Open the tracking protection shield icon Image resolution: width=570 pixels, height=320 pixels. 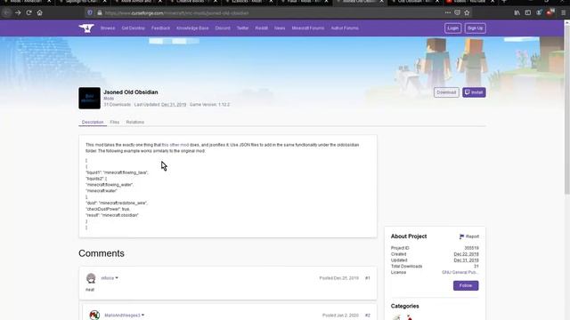coord(90,12)
